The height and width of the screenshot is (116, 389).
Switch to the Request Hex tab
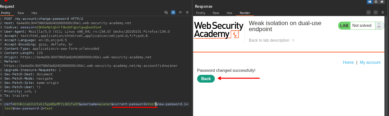coord(34,13)
